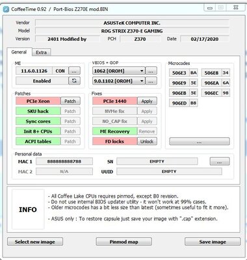Open the GOP 9.0.1102 browse ellipsis button
Screen dimensions: 247x260
pyautogui.click(x=151, y=81)
